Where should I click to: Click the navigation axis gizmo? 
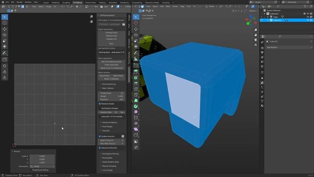pyautogui.click(x=251, y=21)
